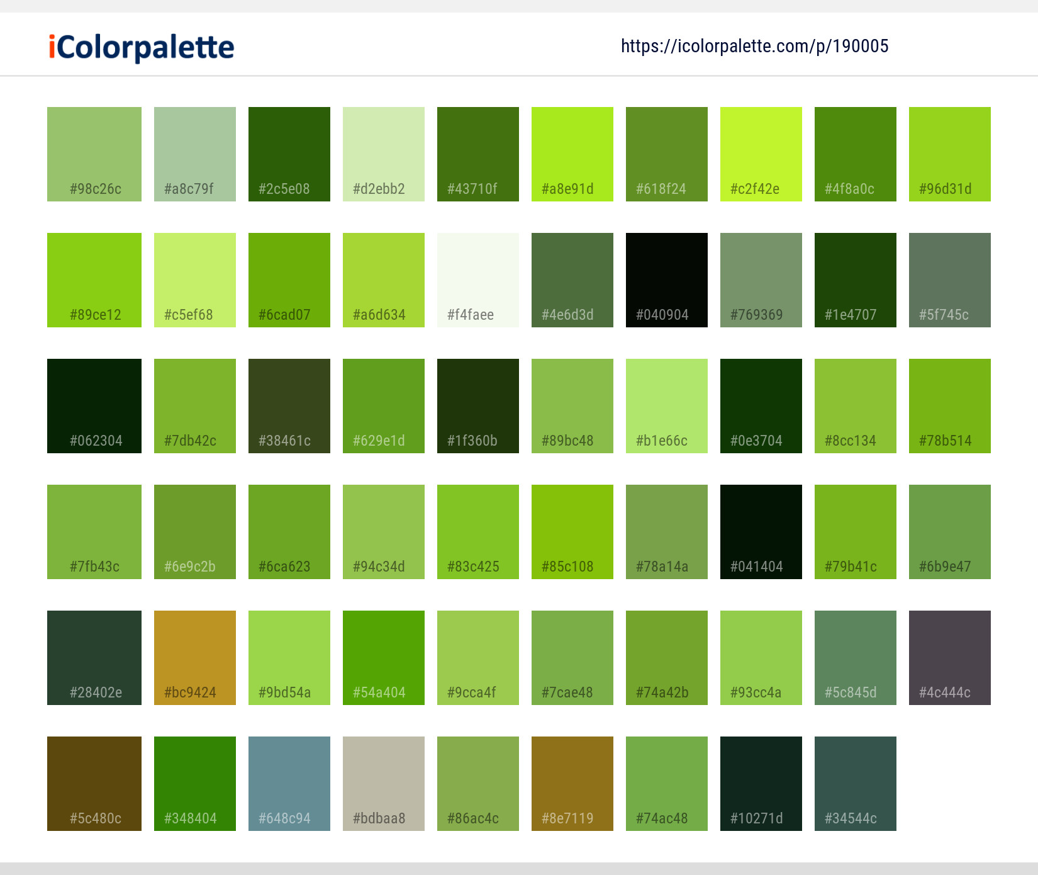Select the #78b514 swatch
This screenshot has height=875, width=1038.
coord(950,406)
